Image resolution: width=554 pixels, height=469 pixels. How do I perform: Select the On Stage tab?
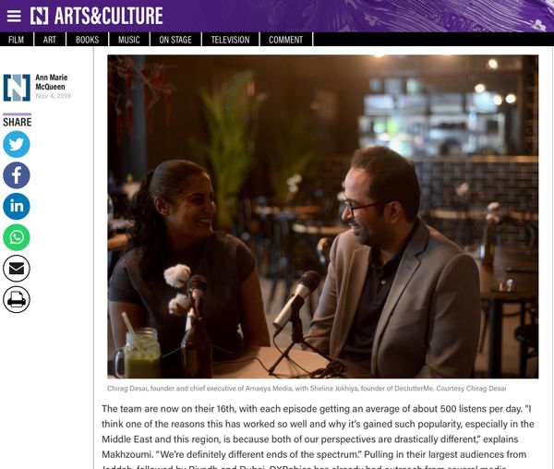[x=175, y=40]
